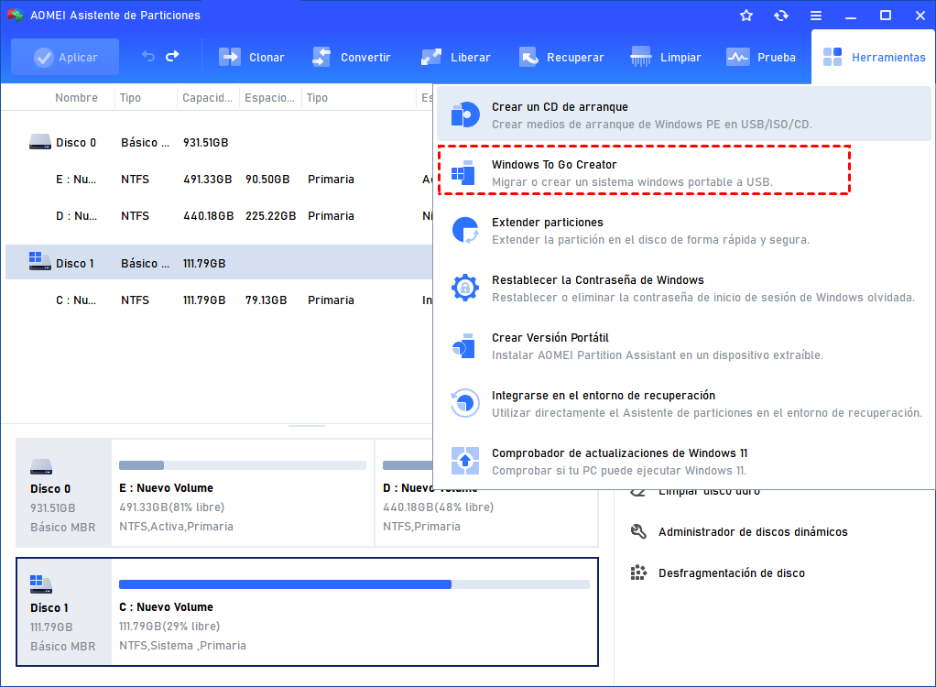Click the Capacid... column header
This screenshot has width=936, height=687.
[x=208, y=98]
